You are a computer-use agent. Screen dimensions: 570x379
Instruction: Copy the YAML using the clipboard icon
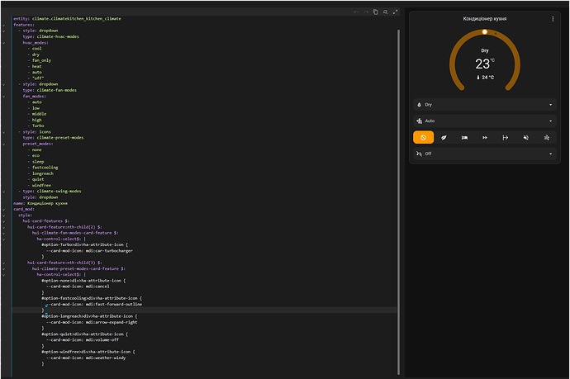click(376, 12)
